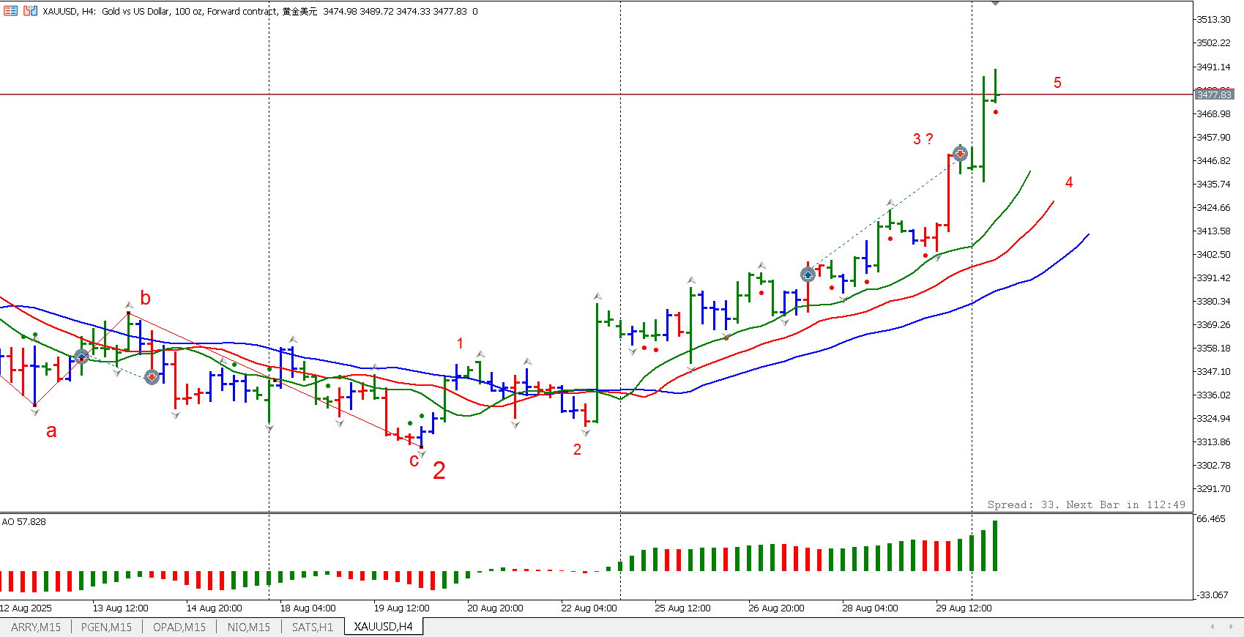Image resolution: width=1244 pixels, height=637 pixels.
Task: Open the Depth of Market icon
Action: pyautogui.click(x=30, y=11)
